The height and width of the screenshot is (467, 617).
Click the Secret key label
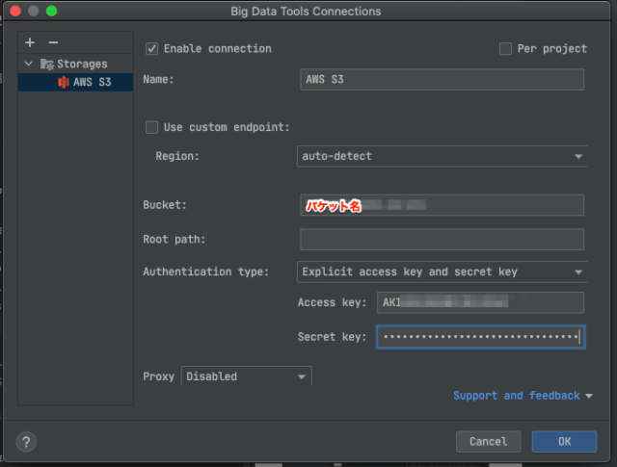332,337
